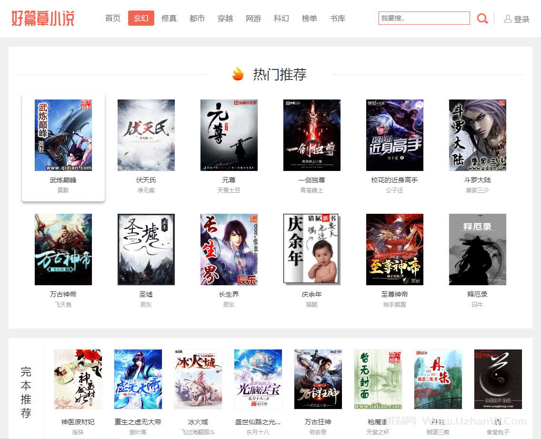The width and height of the screenshot is (541, 439).
Task: Click the 重生之虚无大帝 title link
Action: pos(138,422)
